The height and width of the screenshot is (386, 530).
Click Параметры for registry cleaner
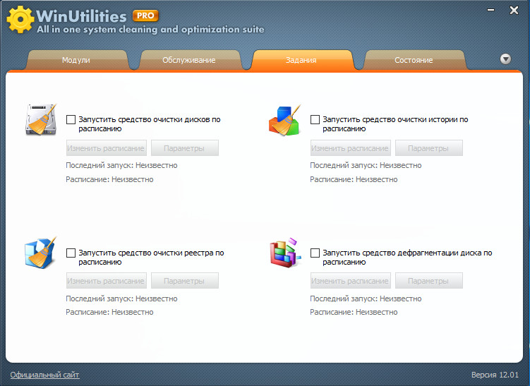tap(185, 281)
